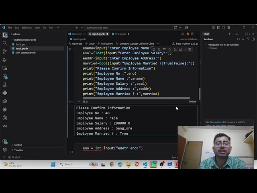Open the errors and warnings indicator

[14, 157]
